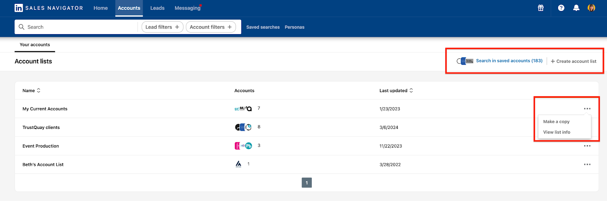Image resolution: width=607 pixels, height=201 pixels.
Task: Sort lists by Last updated column
Action: coord(396,91)
